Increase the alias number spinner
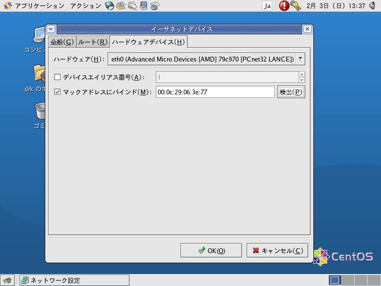The height and width of the screenshot is (286, 381). [x=302, y=74]
